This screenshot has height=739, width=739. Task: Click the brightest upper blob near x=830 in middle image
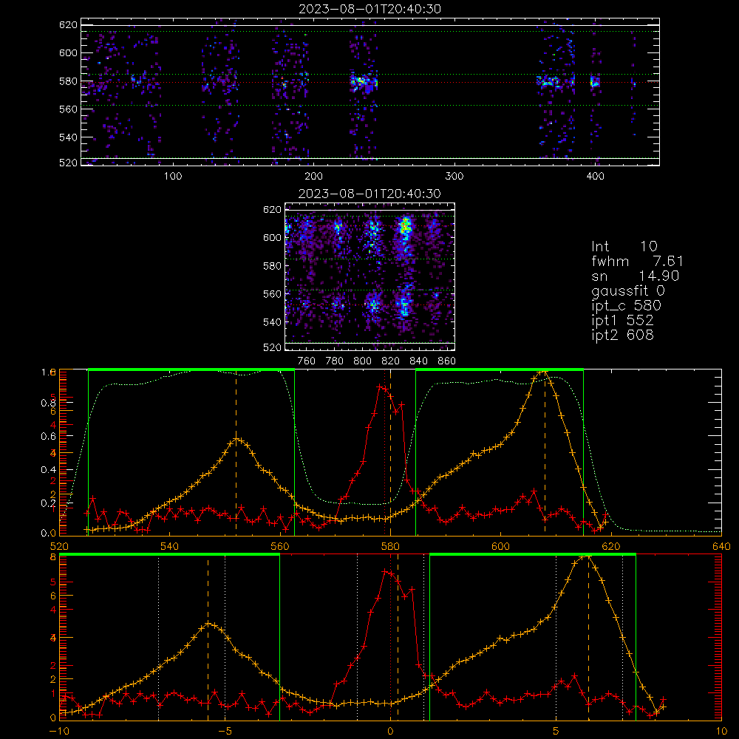click(x=404, y=227)
